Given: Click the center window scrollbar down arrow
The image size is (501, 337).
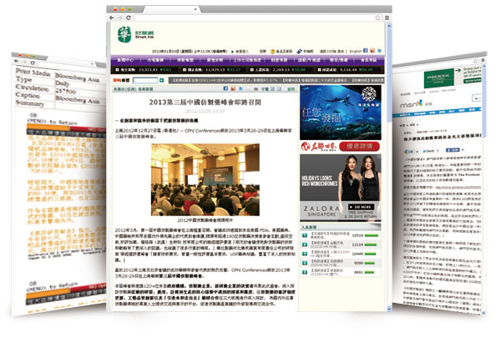Looking at the screenshot, I should [388, 309].
